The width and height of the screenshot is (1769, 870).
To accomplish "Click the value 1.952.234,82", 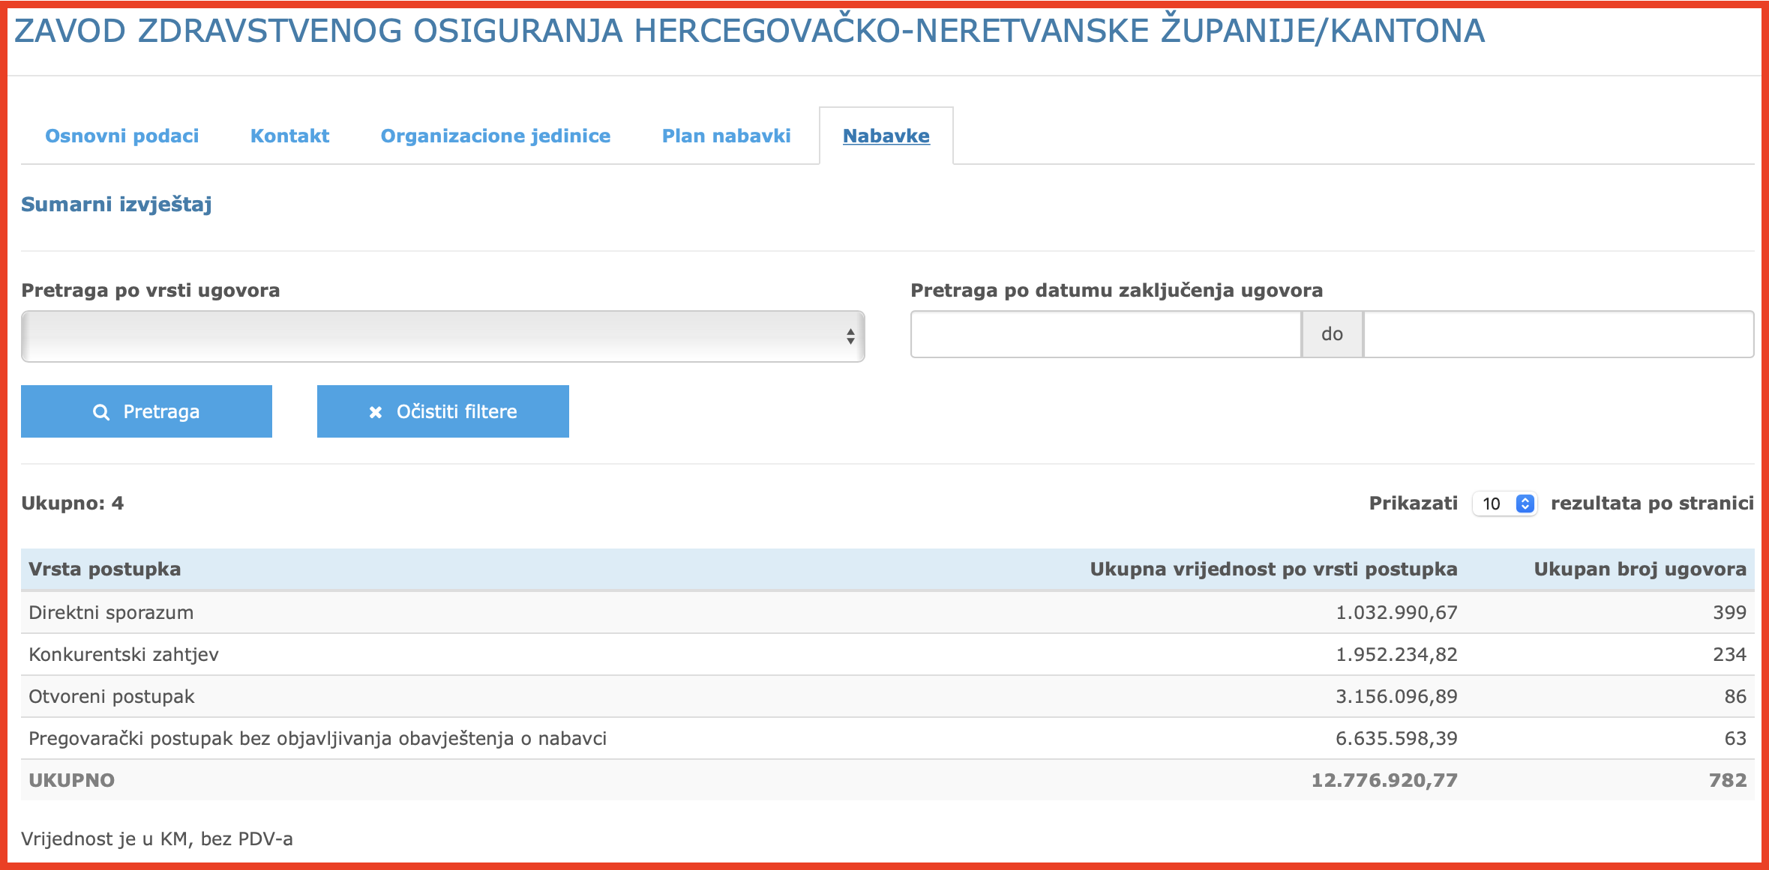I will pyautogui.click(x=1396, y=655).
